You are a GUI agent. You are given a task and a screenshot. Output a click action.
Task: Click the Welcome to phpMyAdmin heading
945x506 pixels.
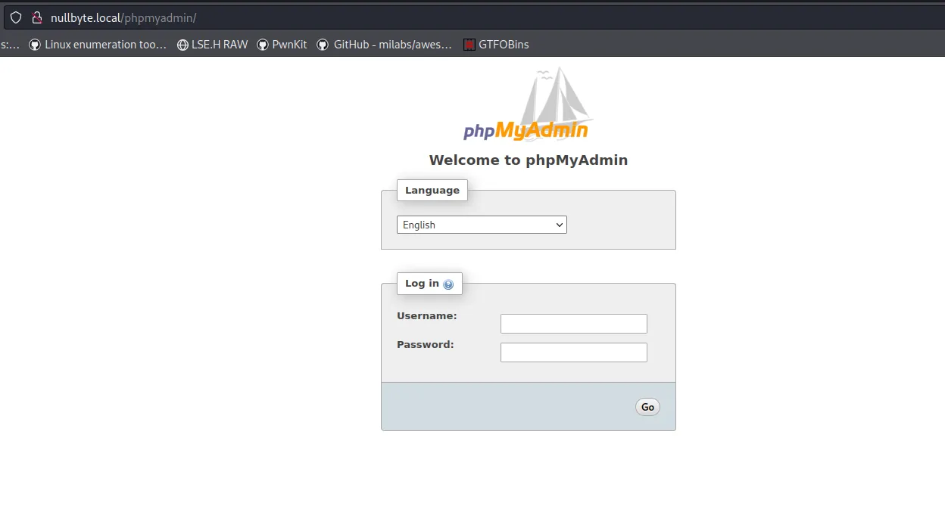pos(528,160)
